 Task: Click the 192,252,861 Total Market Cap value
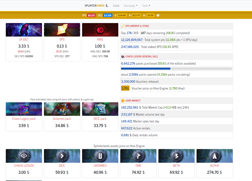(129, 108)
